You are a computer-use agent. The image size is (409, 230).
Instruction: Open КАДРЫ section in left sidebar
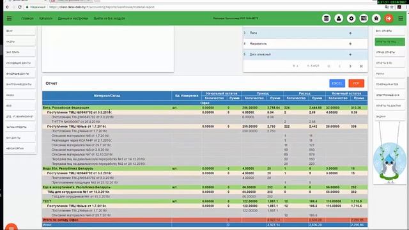tap(20, 42)
